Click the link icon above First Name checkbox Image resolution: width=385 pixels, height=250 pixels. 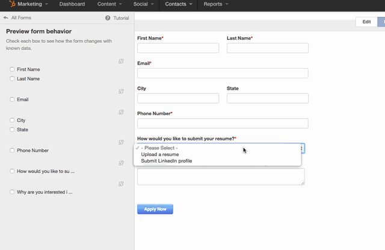coord(121,61)
